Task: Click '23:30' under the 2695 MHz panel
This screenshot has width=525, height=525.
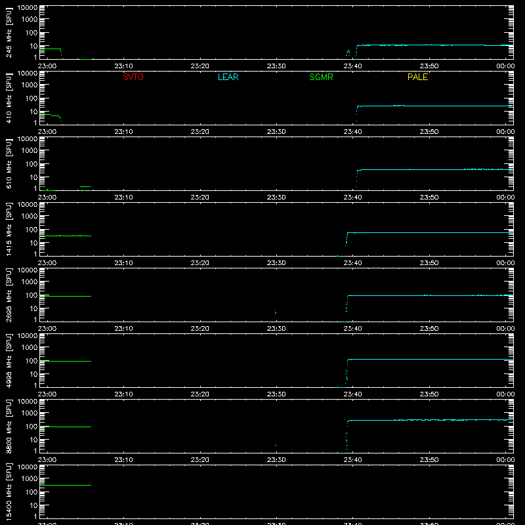Action: (x=276, y=329)
